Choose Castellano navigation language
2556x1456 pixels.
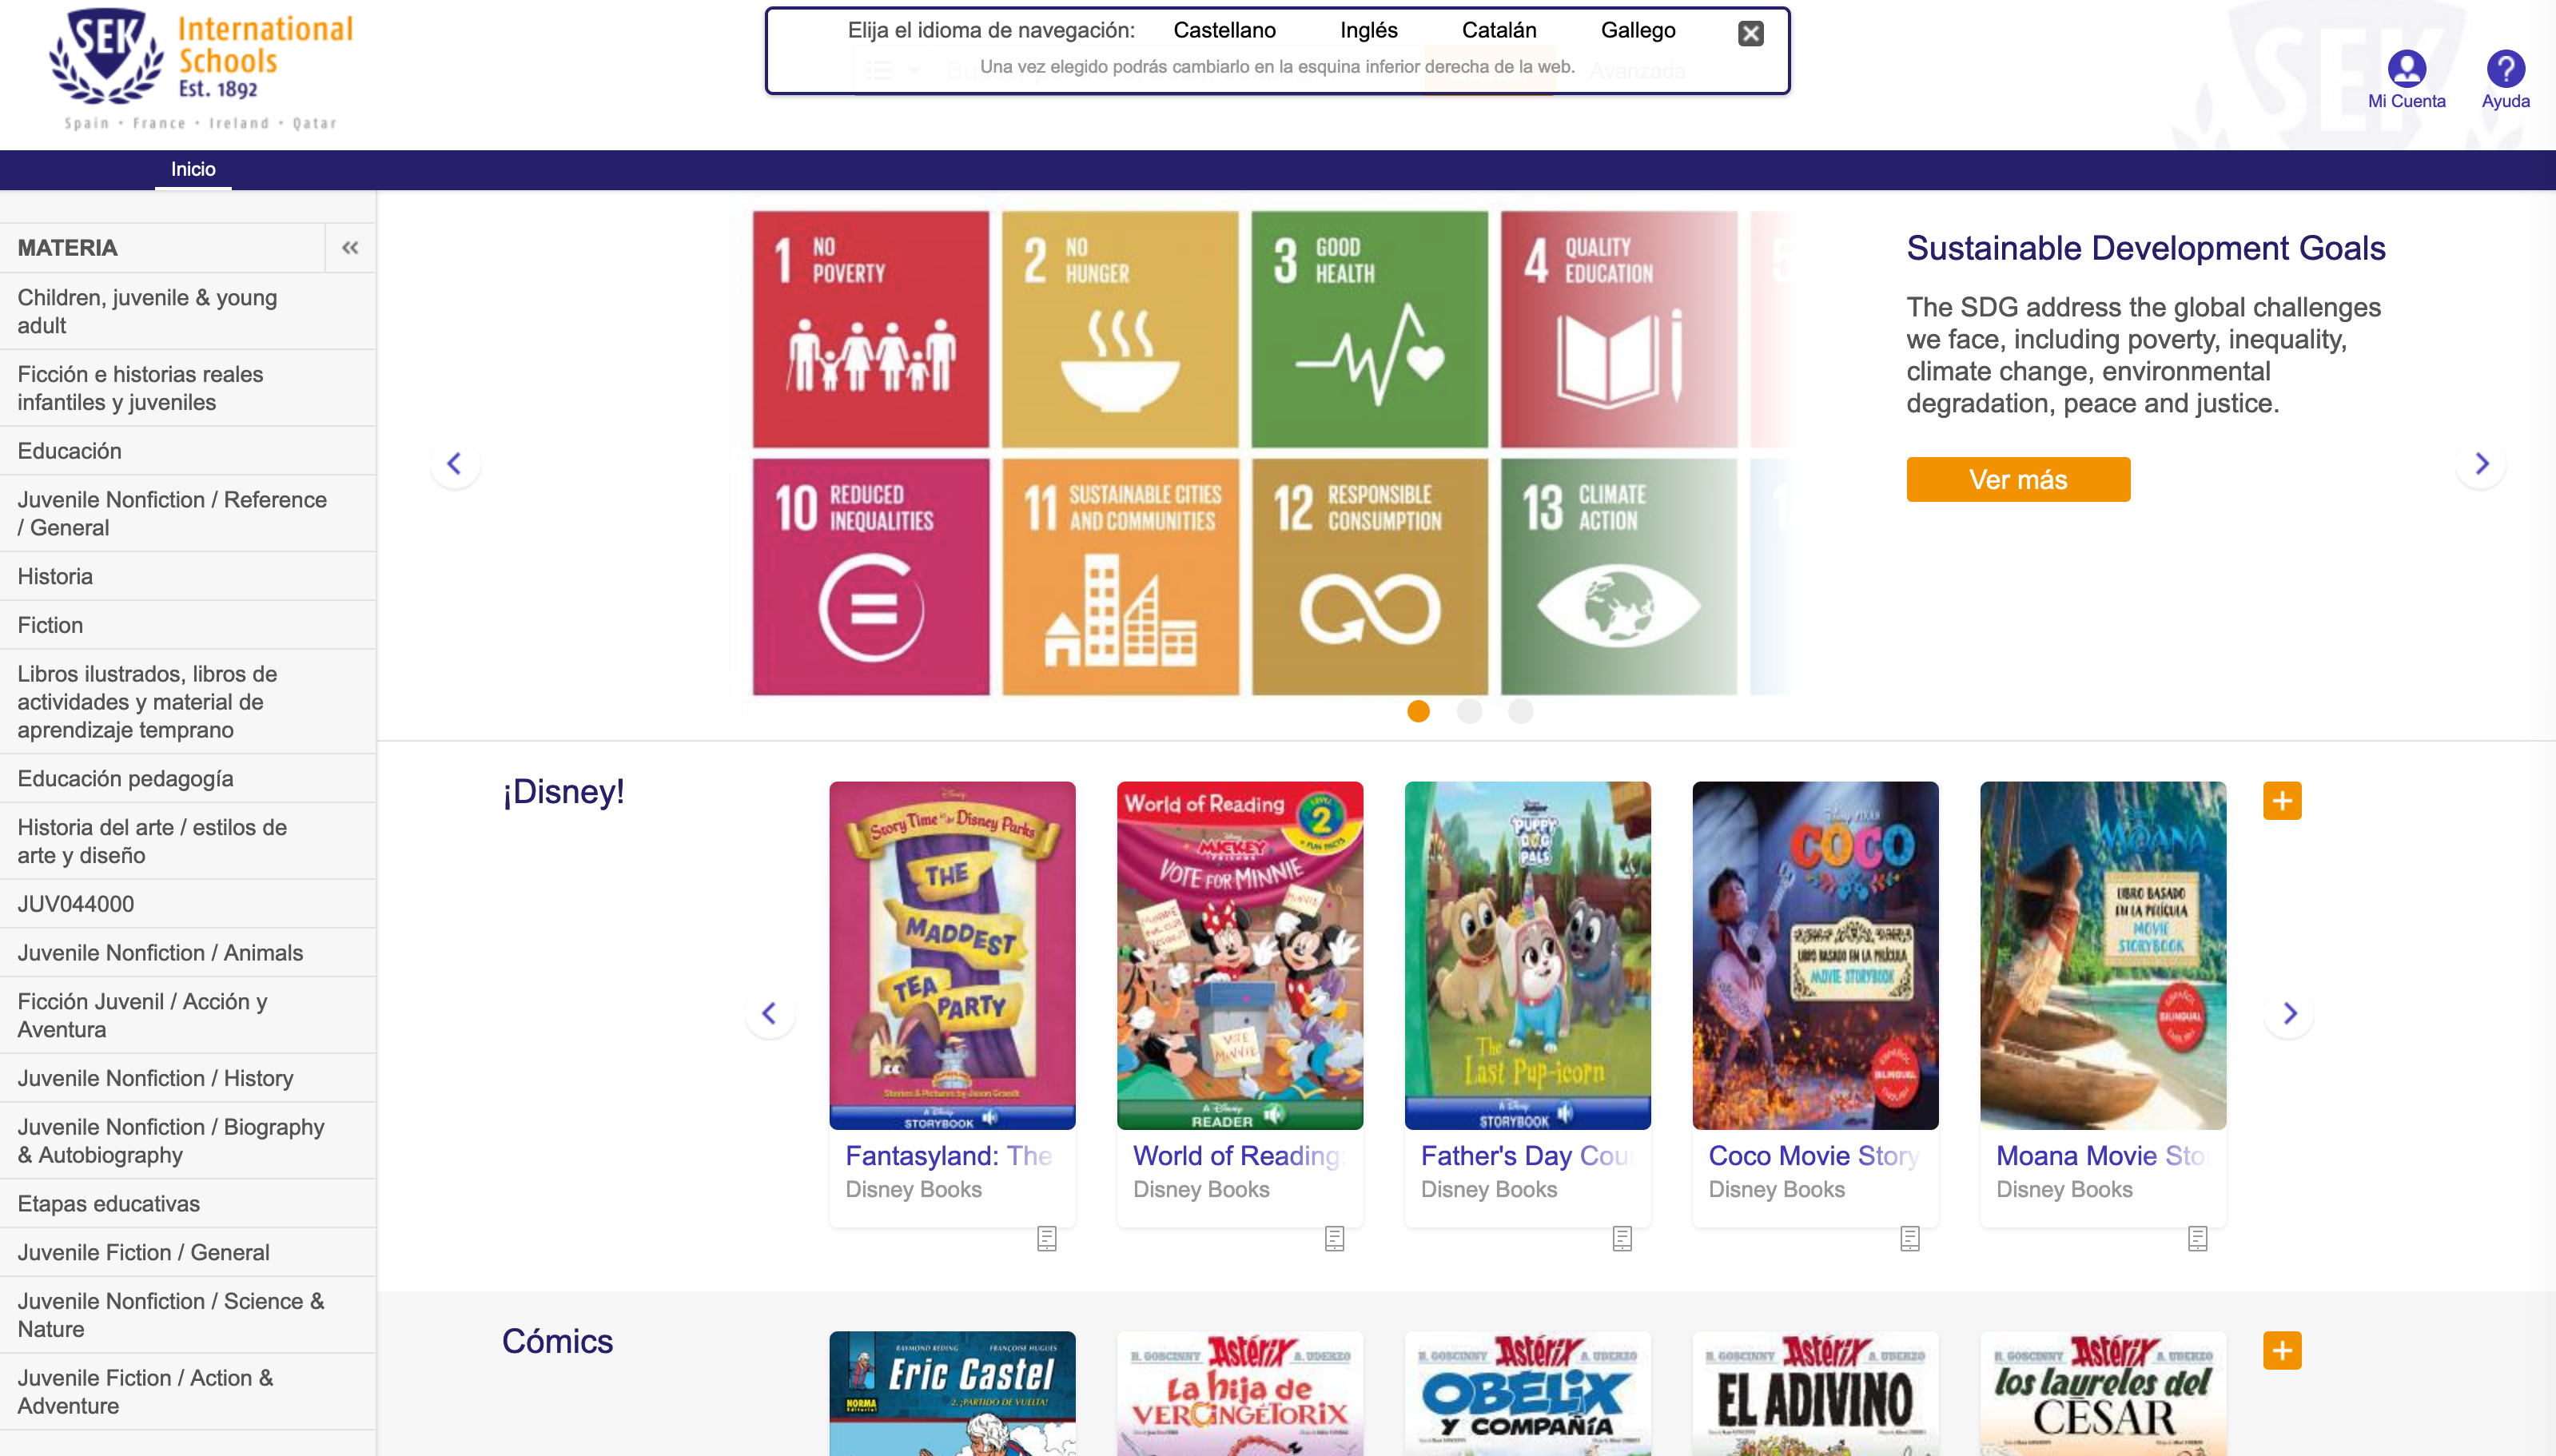1224,30
